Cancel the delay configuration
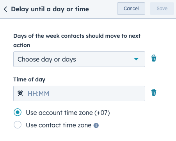 [x=131, y=9]
